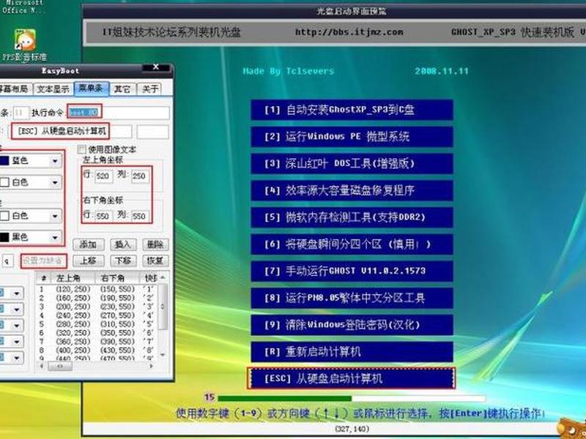Click the 左上角 column header
Image resolution: width=586 pixels, height=439 pixels.
73,278
